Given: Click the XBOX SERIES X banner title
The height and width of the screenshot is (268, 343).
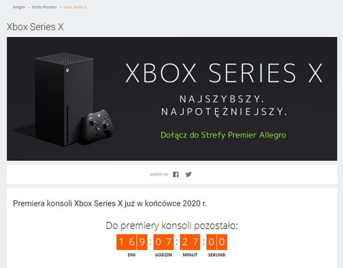Looking at the screenshot, I should tap(223, 73).
